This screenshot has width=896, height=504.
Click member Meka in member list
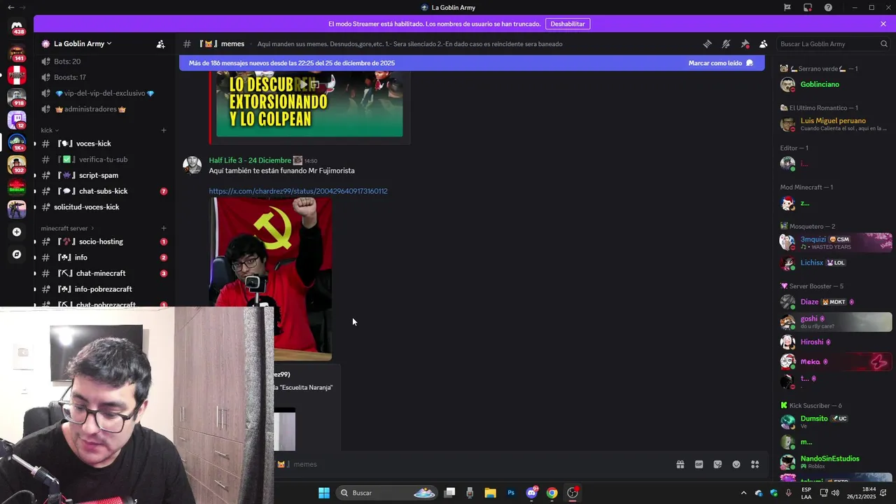coord(834,362)
